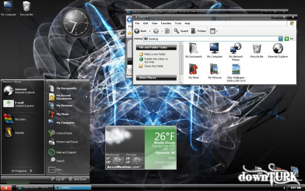Open My Pictures in Start menu
This screenshot has height=191, width=305.
coord(61,106)
